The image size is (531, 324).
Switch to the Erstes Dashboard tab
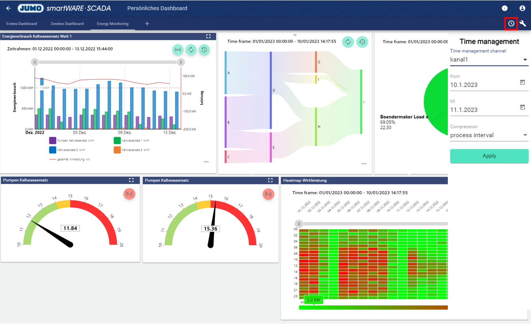click(x=22, y=24)
